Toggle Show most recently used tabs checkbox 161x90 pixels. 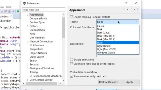click(x=71, y=76)
